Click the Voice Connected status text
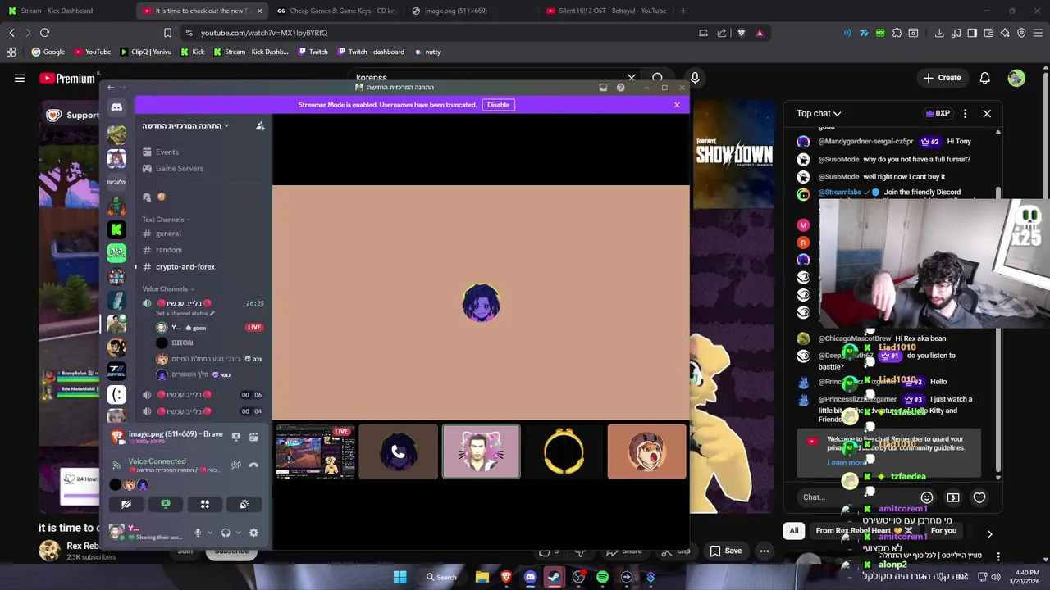 [x=157, y=461]
